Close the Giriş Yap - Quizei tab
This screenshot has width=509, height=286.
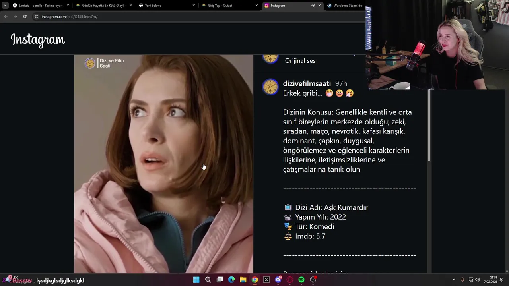coord(256,6)
